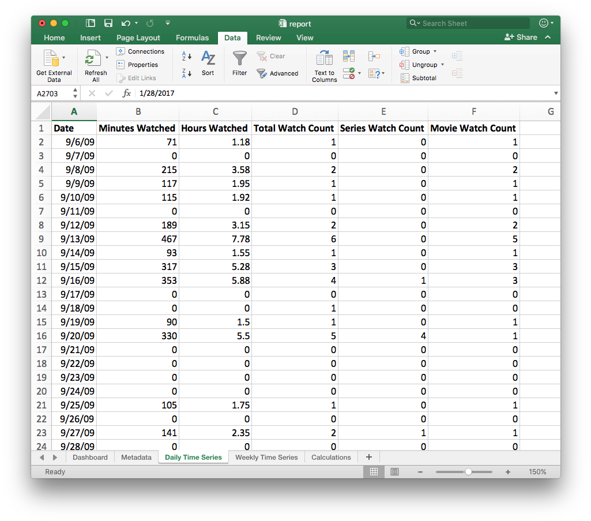
Task: Collapse the ribbon with the chevron
Action: pos(548,38)
